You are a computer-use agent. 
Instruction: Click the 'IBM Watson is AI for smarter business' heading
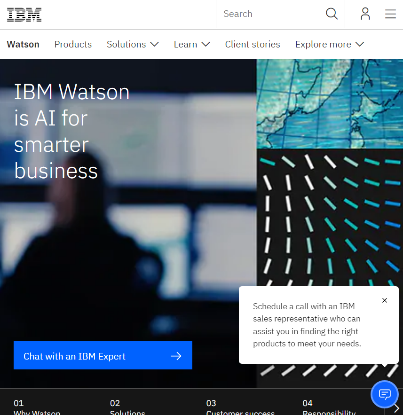71,131
